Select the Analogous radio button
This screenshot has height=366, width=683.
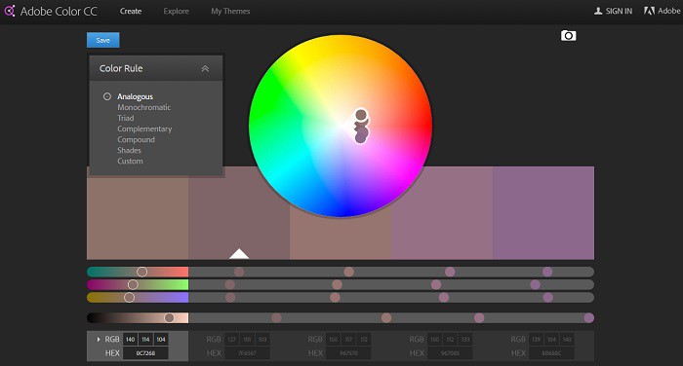[x=107, y=96]
